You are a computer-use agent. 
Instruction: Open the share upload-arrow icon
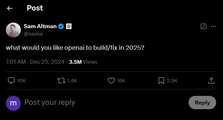[x=211, y=80]
